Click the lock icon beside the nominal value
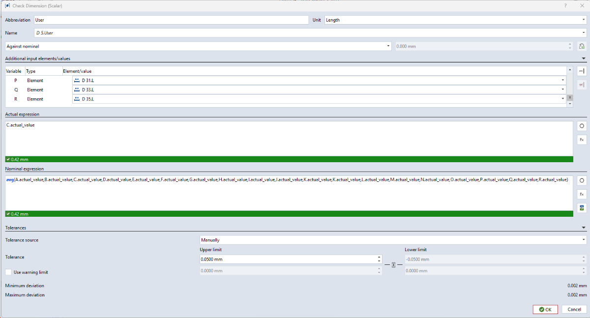 (x=582, y=46)
